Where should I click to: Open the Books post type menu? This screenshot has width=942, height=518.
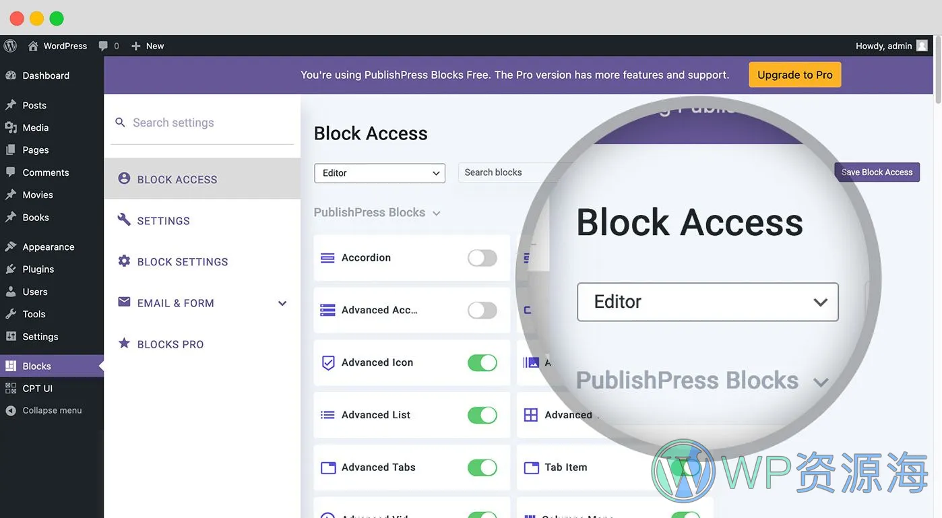[x=52, y=217]
